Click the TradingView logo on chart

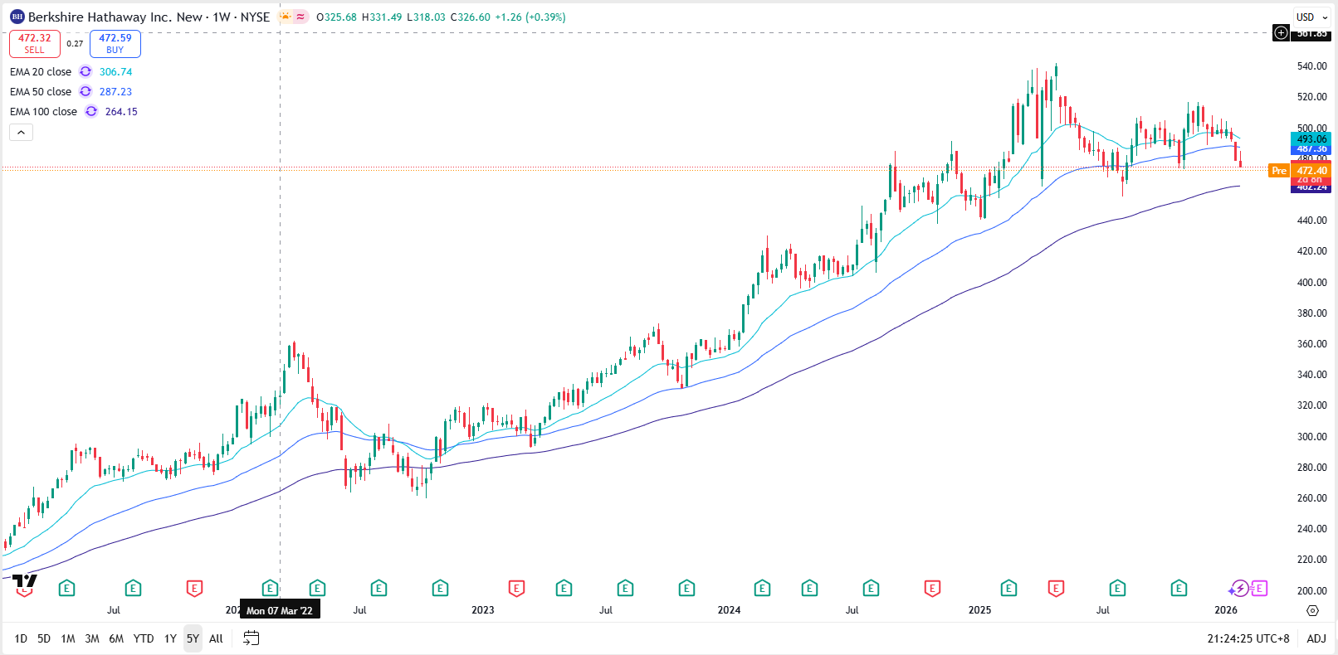click(x=25, y=580)
